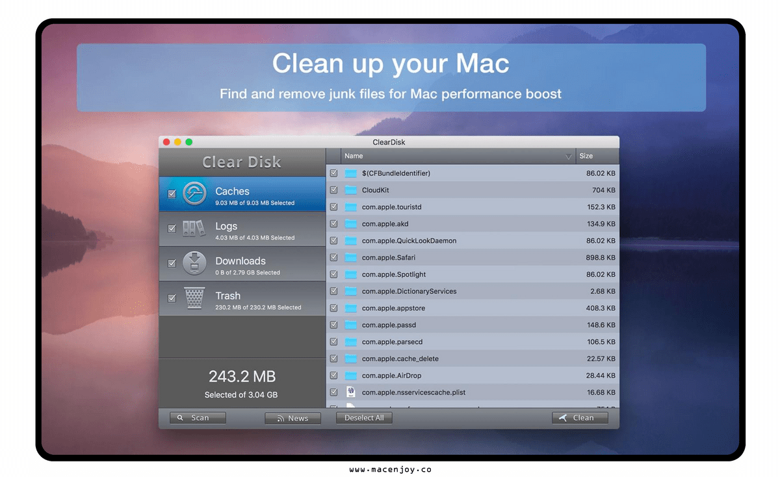Select the com.apple.Spotlight file name
Image resolution: width=780 pixels, height=477 pixels.
tap(394, 275)
